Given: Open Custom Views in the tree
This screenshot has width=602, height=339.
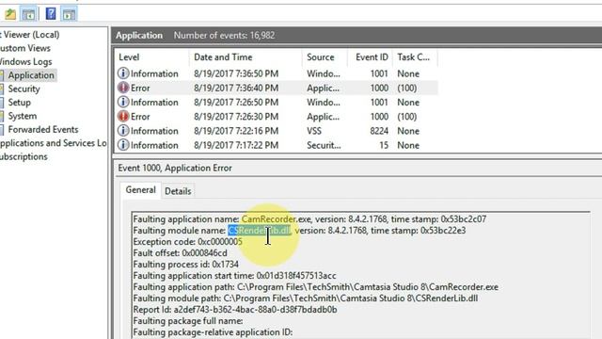Looking at the screenshot, I should 25,48.
